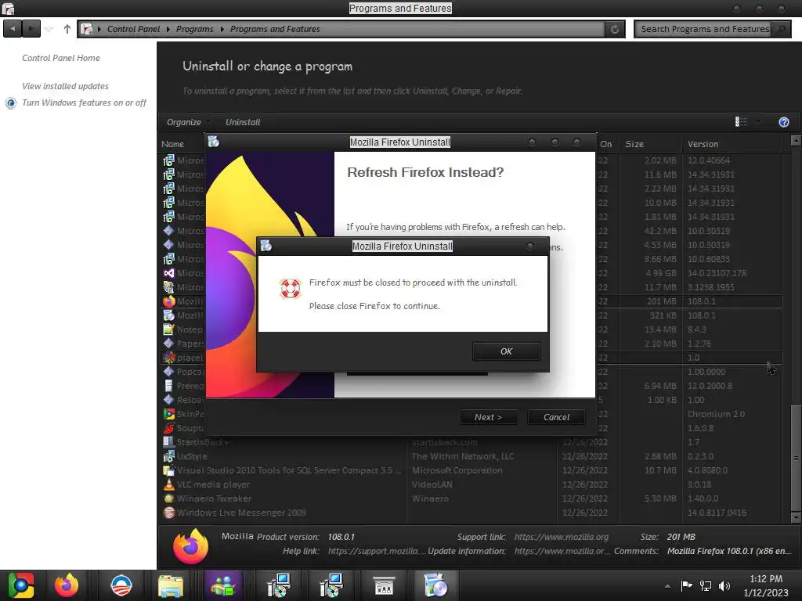Image resolution: width=802 pixels, height=601 pixels.
Task: Click the Programs breadcrumb segment
Action: coord(194,29)
